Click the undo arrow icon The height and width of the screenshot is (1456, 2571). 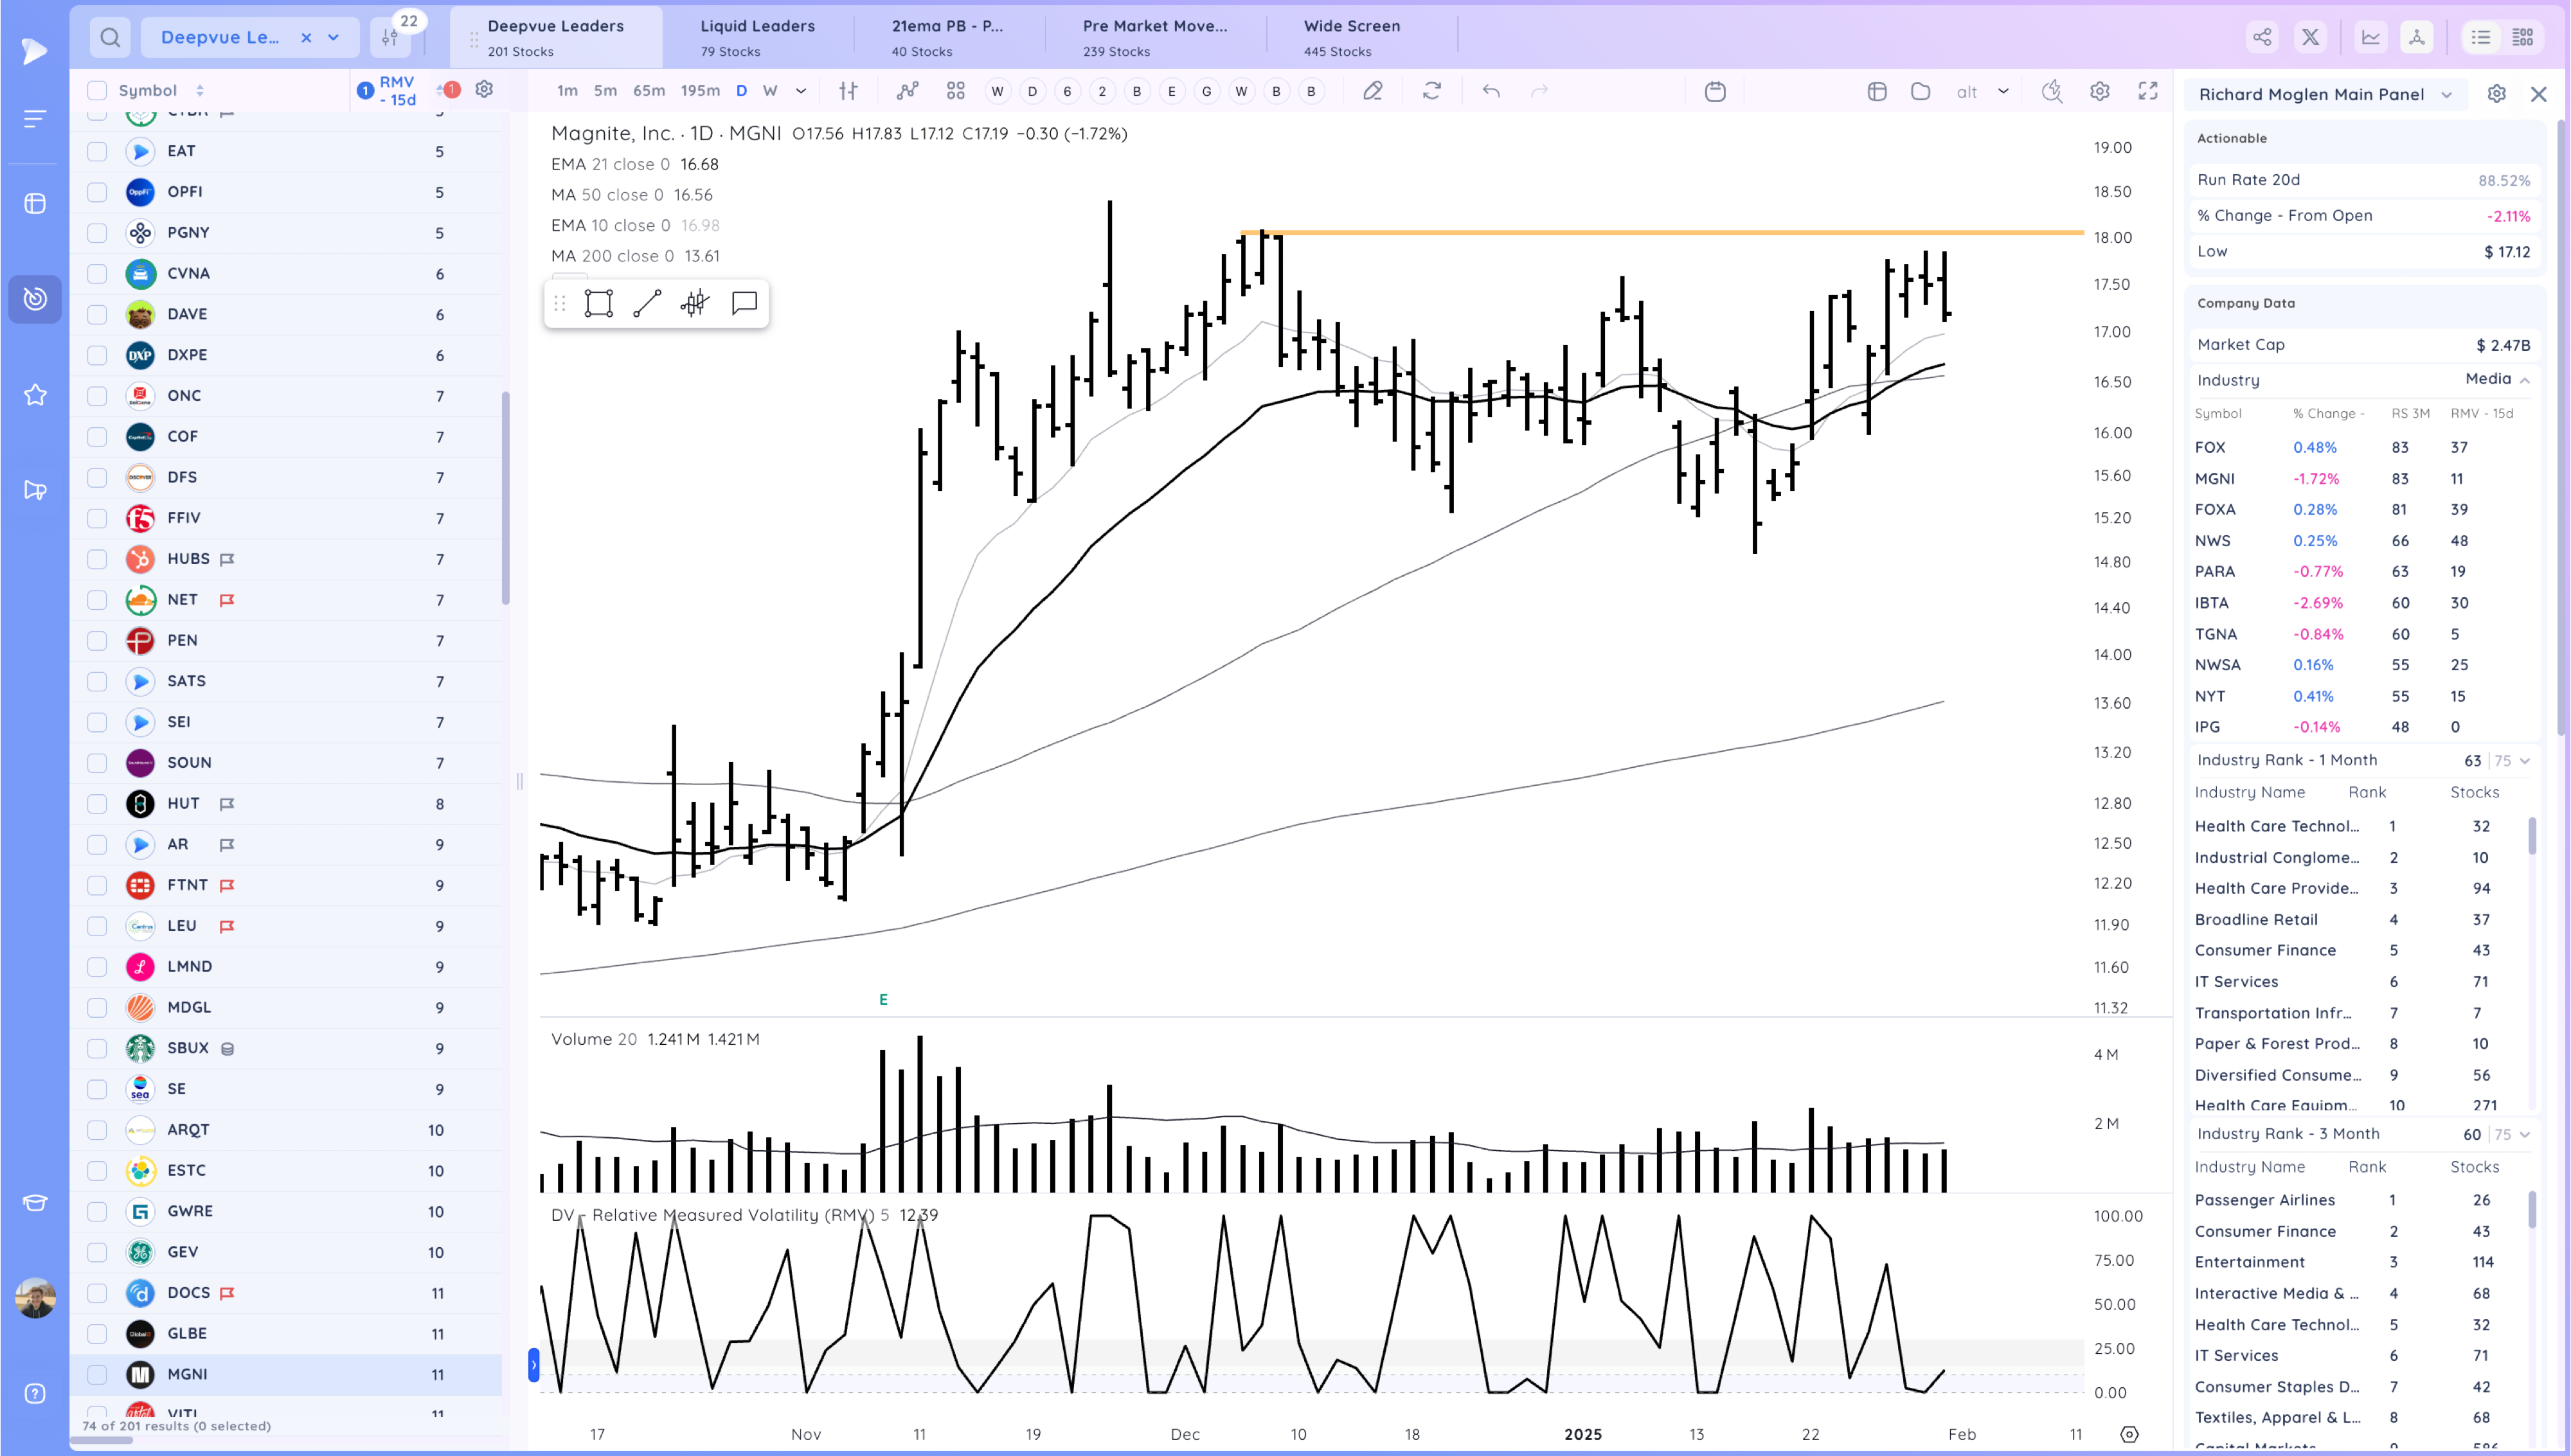(x=1490, y=91)
